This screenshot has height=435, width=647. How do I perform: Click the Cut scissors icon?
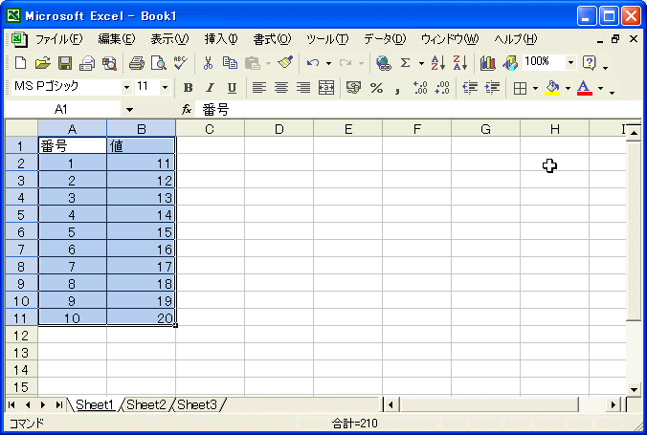click(208, 63)
